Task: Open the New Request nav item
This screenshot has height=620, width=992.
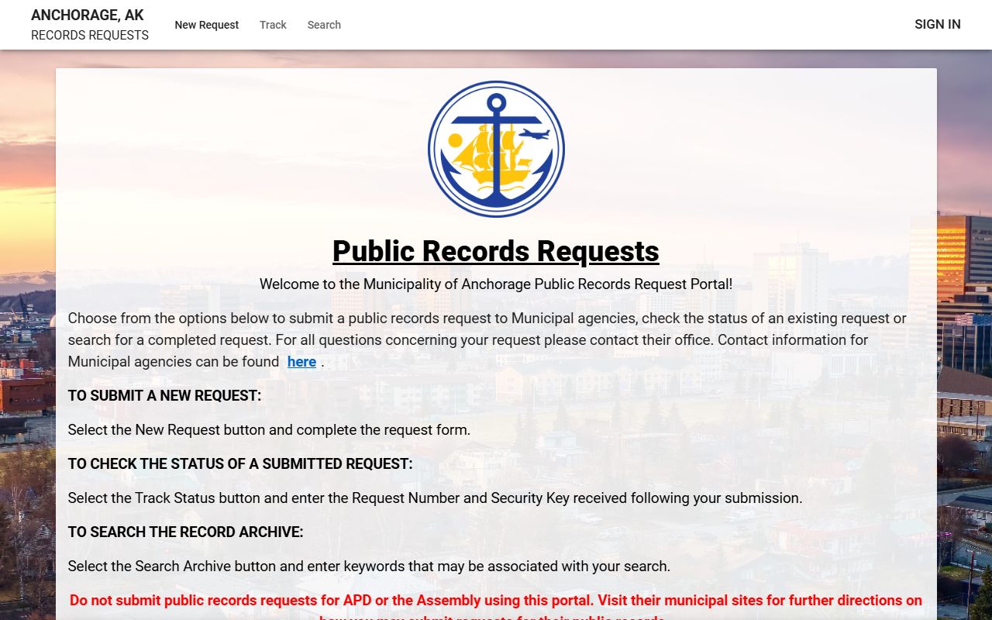Action: (x=207, y=25)
